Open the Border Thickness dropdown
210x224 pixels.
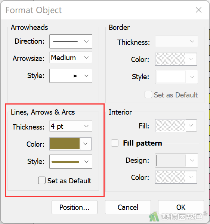176,41
